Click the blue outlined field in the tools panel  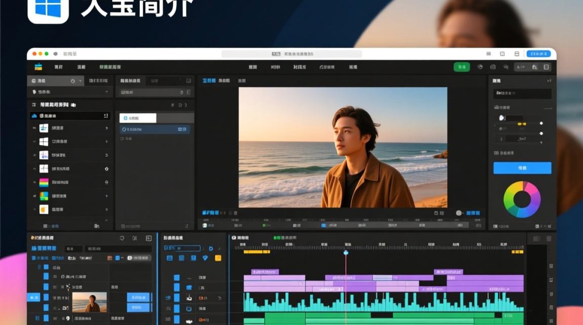[x=182, y=248]
